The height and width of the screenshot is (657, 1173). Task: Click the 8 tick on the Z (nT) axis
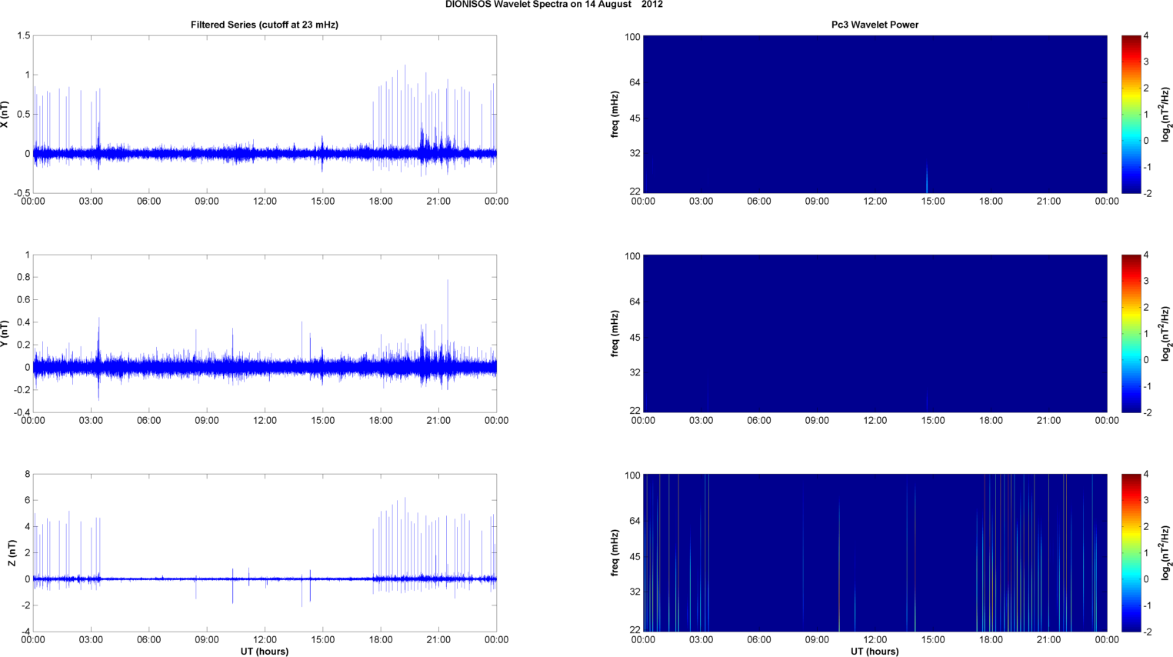(28, 475)
